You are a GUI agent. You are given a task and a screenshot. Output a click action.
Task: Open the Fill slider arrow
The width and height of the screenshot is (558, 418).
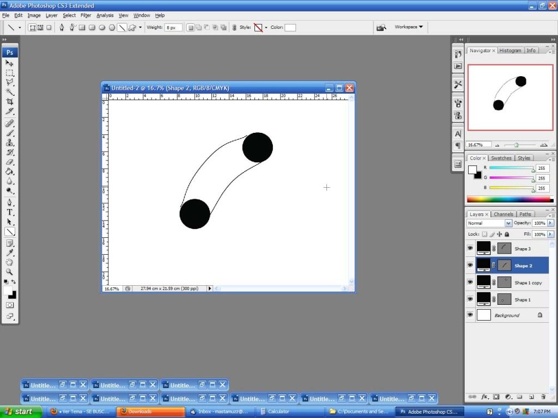550,234
